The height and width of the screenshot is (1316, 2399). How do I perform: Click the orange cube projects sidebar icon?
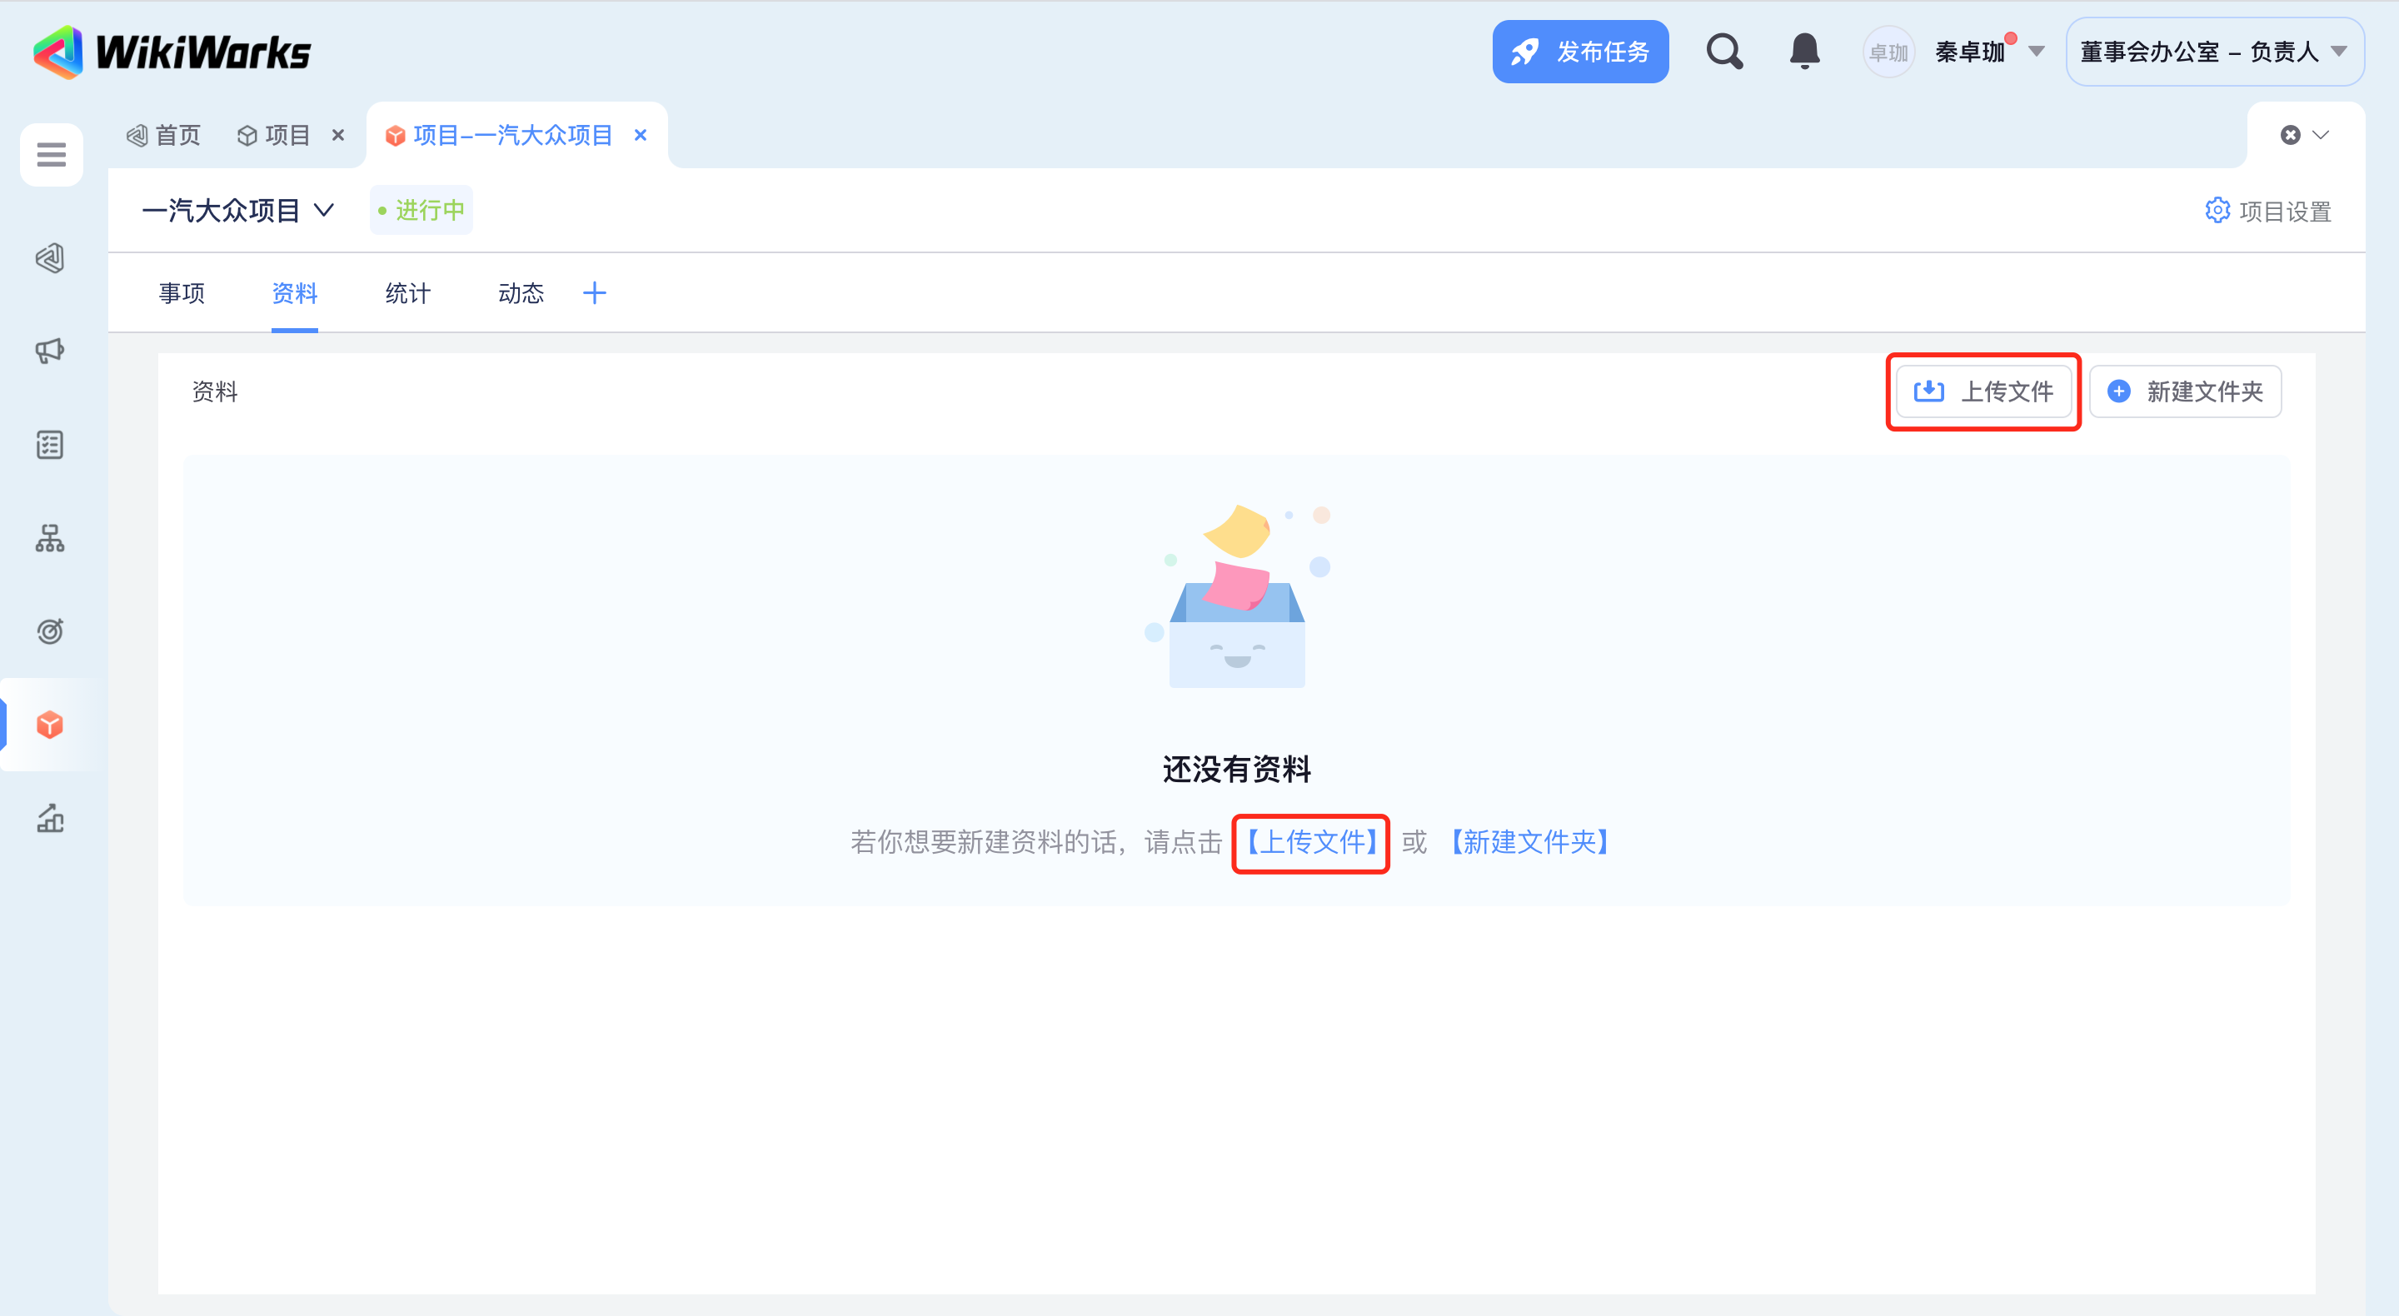(x=50, y=725)
